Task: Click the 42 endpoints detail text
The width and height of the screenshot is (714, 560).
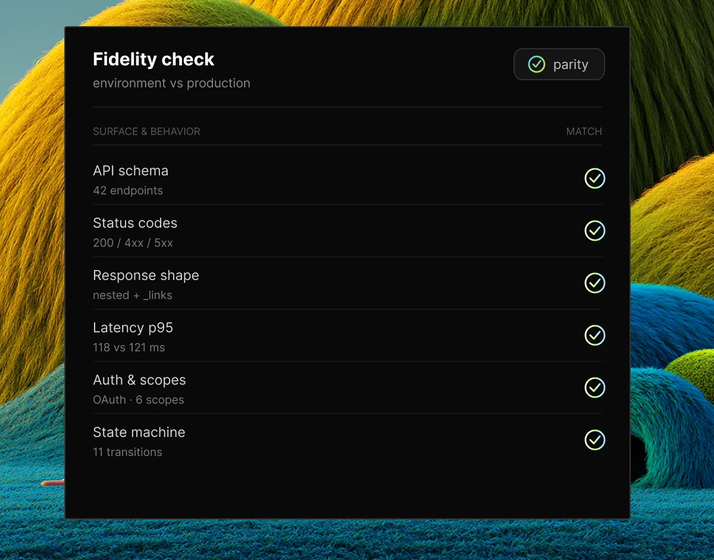Action: click(128, 191)
